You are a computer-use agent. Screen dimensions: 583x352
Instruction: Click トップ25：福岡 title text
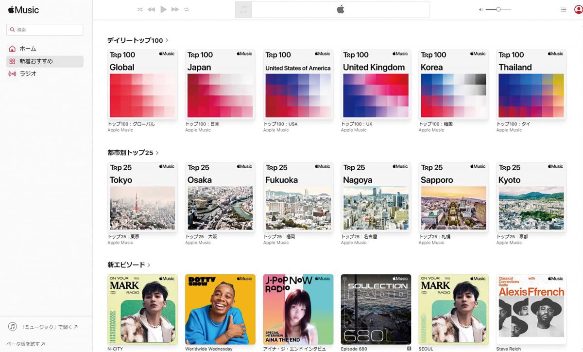279,236
